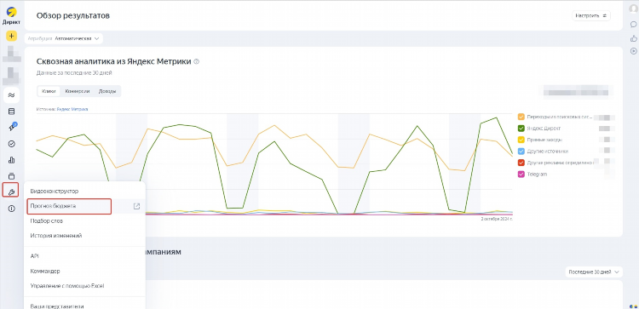Open the Последние 30 дней period dropdown
639x309 pixels.
[x=594, y=272]
